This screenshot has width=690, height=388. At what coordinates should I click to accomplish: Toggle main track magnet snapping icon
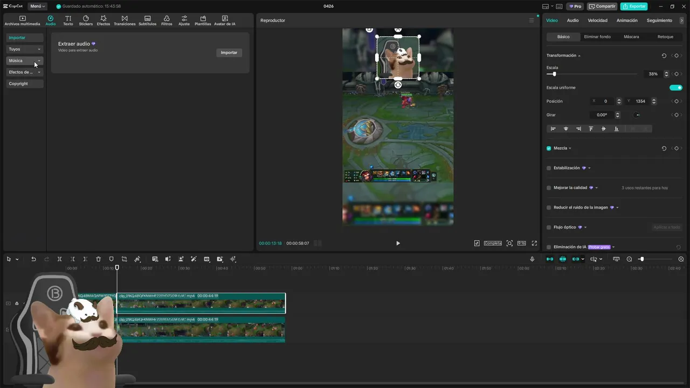click(x=550, y=259)
